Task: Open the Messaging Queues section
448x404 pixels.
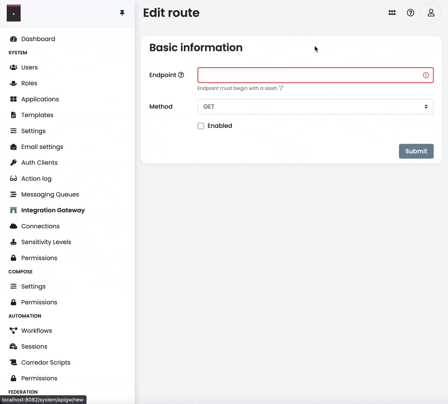Action: (x=13, y=194)
